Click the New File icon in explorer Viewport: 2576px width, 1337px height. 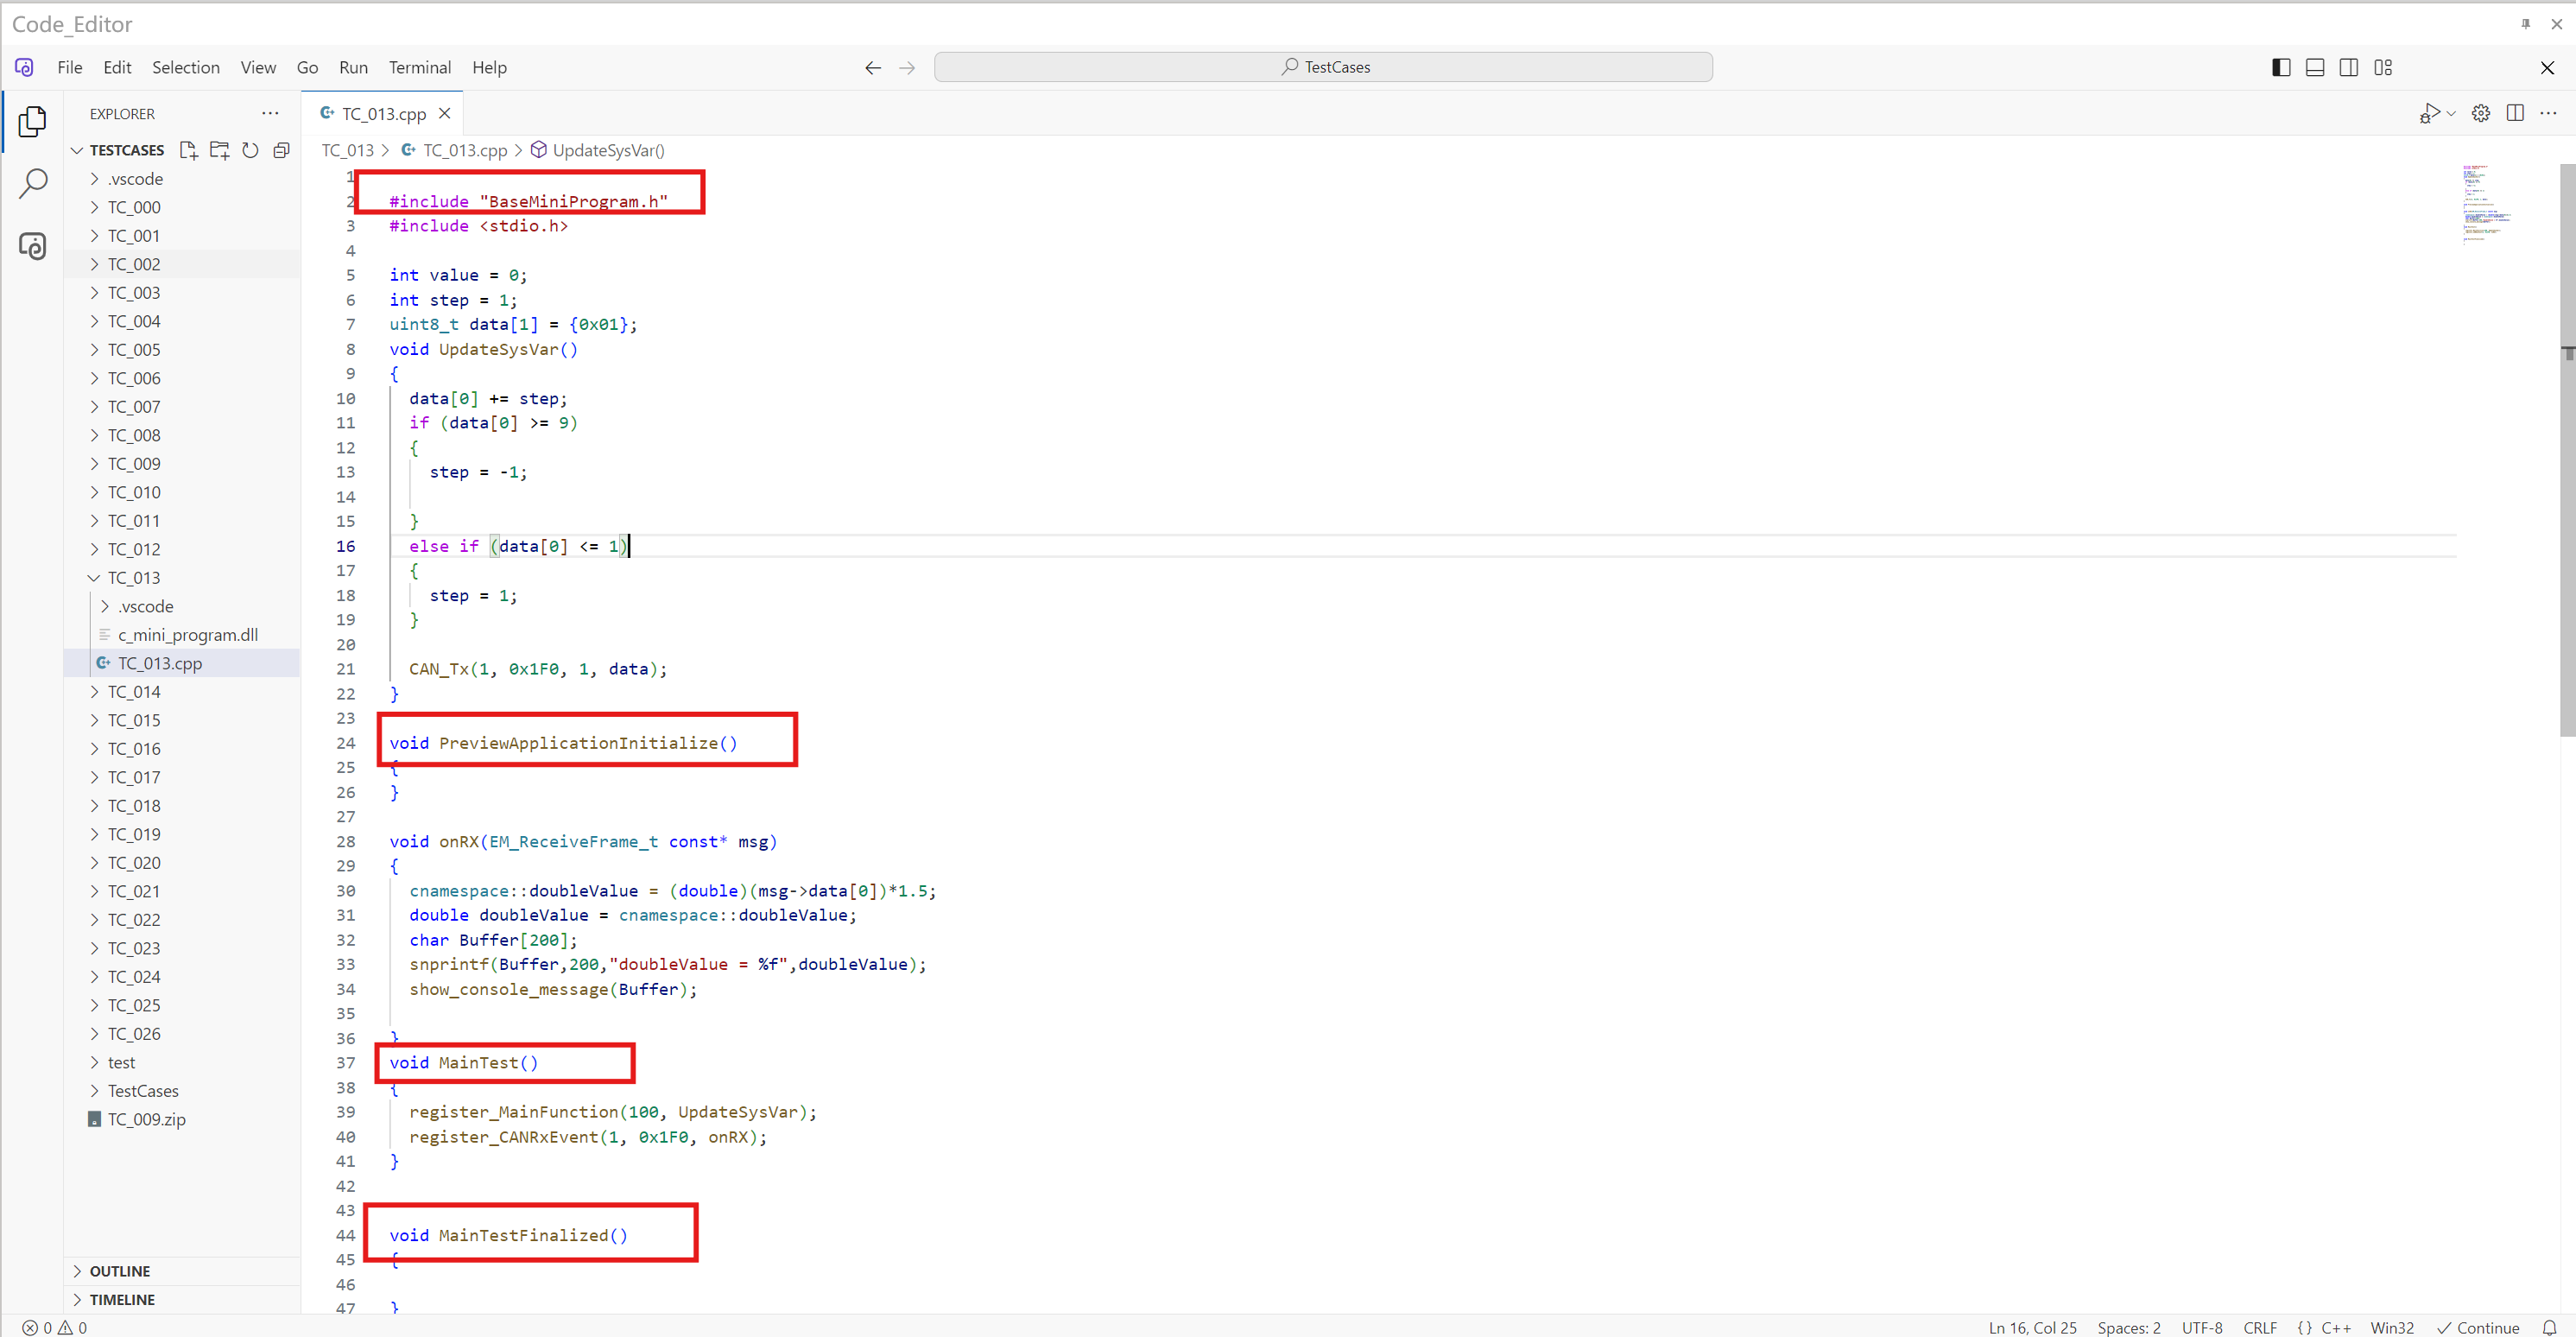187,150
